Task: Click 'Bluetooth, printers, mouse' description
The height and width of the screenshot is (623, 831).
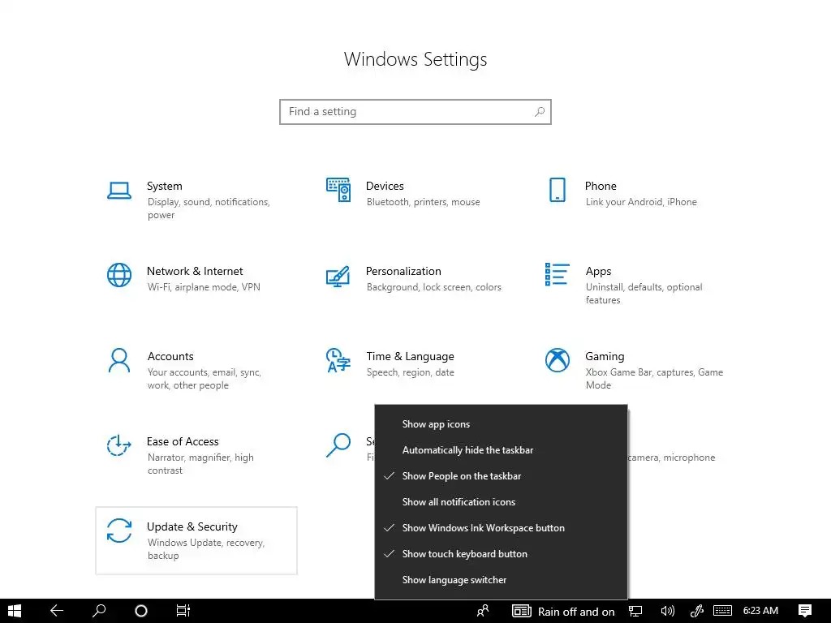Action: [423, 202]
